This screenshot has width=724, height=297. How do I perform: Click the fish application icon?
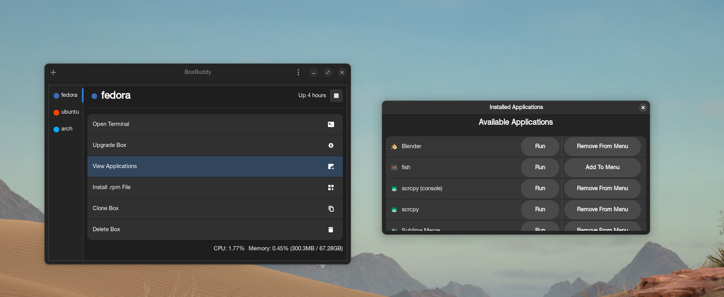(x=394, y=168)
